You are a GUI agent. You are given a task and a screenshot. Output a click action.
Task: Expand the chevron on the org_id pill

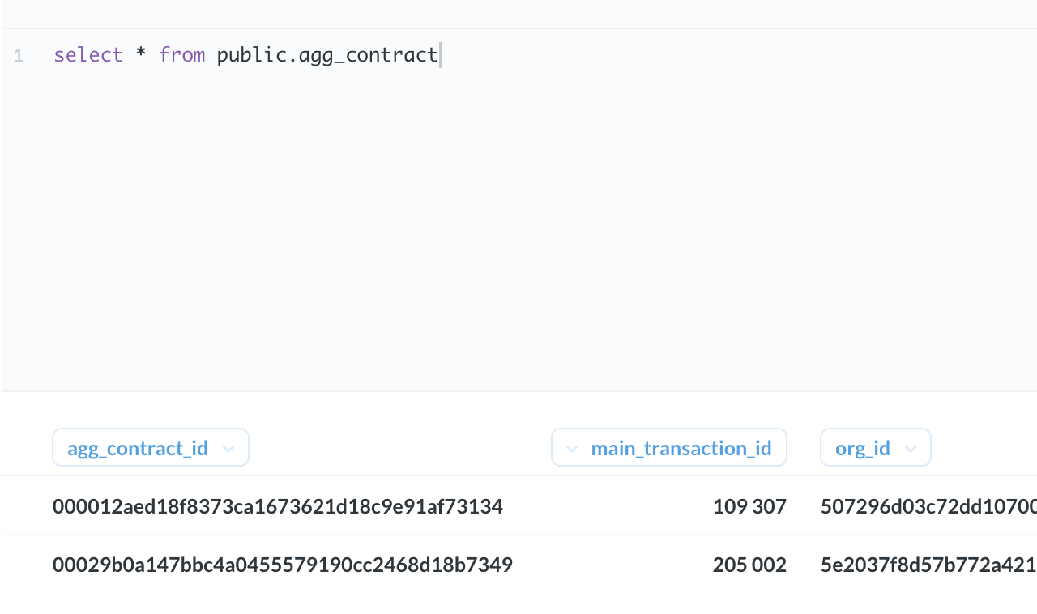click(x=911, y=447)
